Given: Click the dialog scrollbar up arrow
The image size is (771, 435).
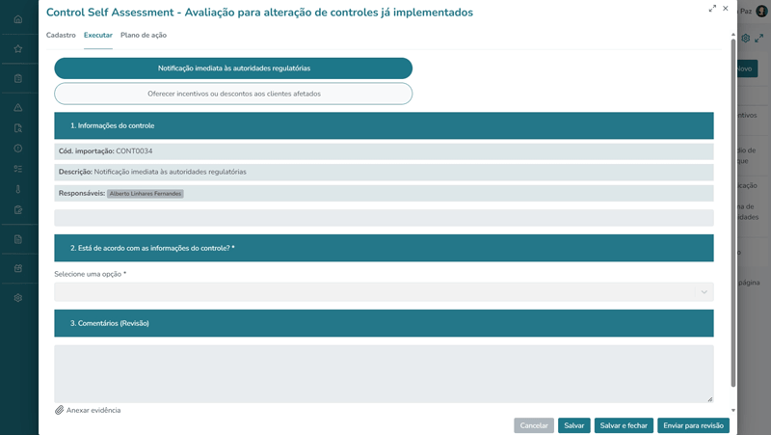Looking at the screenshot, I should pos(732,35).
